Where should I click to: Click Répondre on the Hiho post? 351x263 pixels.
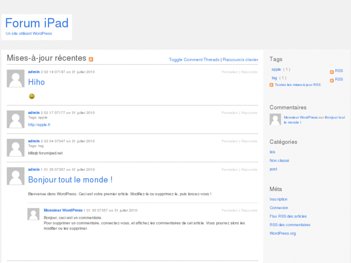(x=249, y=72)
